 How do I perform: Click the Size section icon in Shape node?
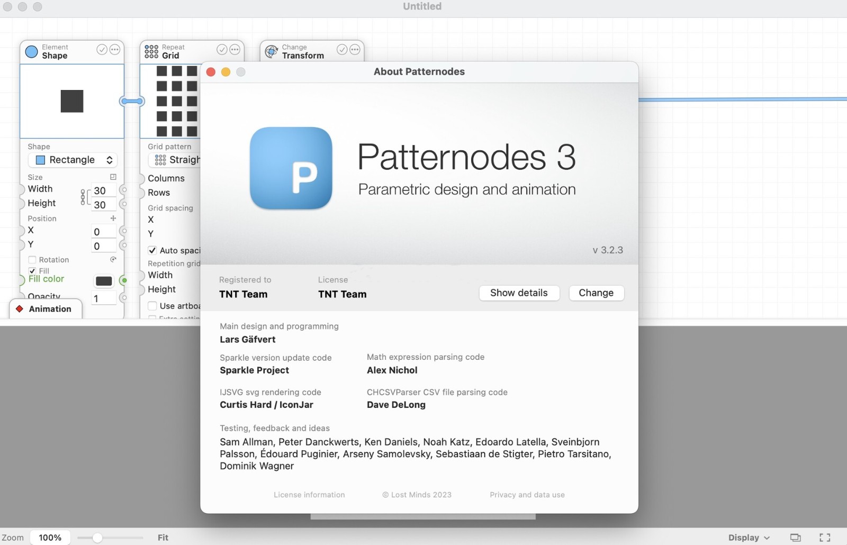113,177
